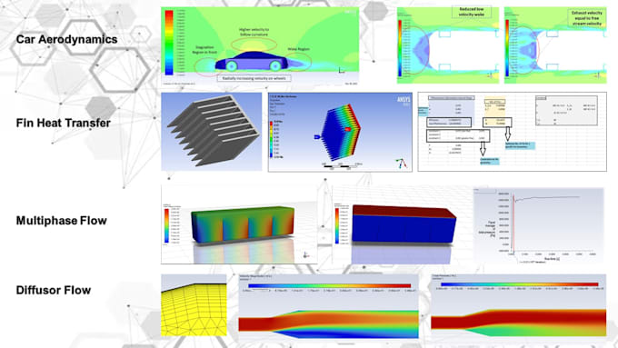
Task: Open the yellow diffusor mesh image
Action: pos(194,305)
